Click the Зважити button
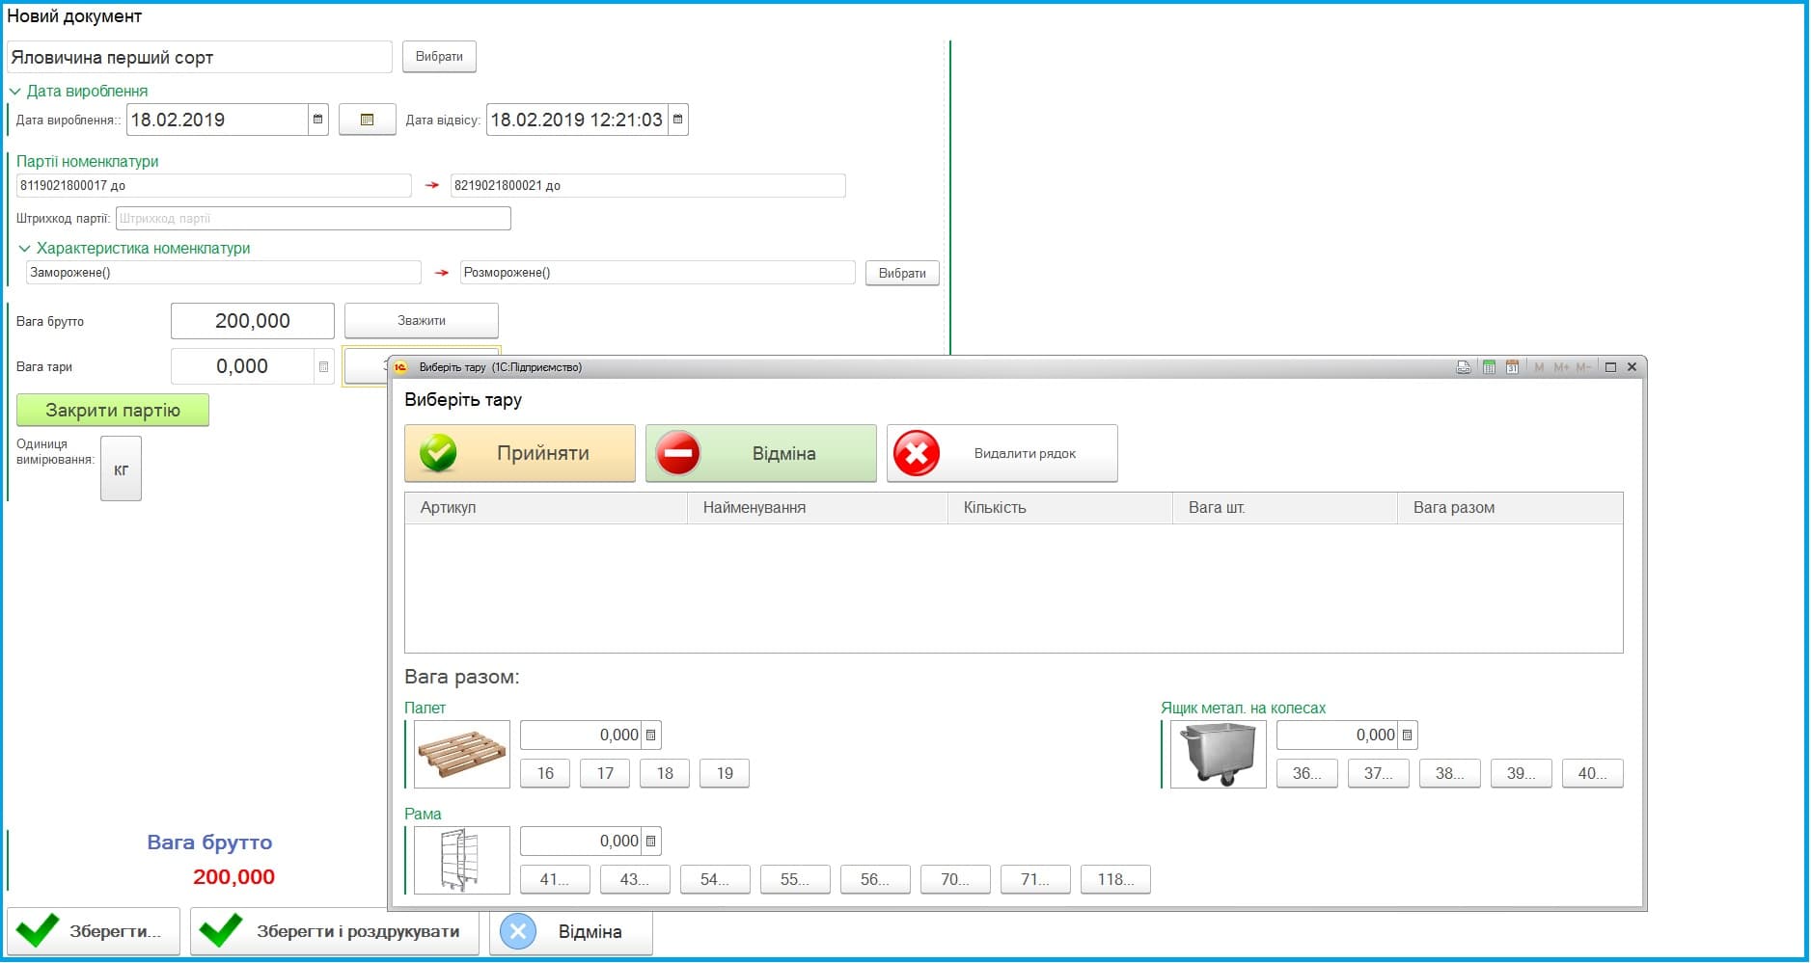The height and width of the screenshot is (963, 1811). point(422,320)
